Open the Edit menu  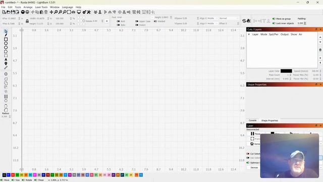(10, 7)
